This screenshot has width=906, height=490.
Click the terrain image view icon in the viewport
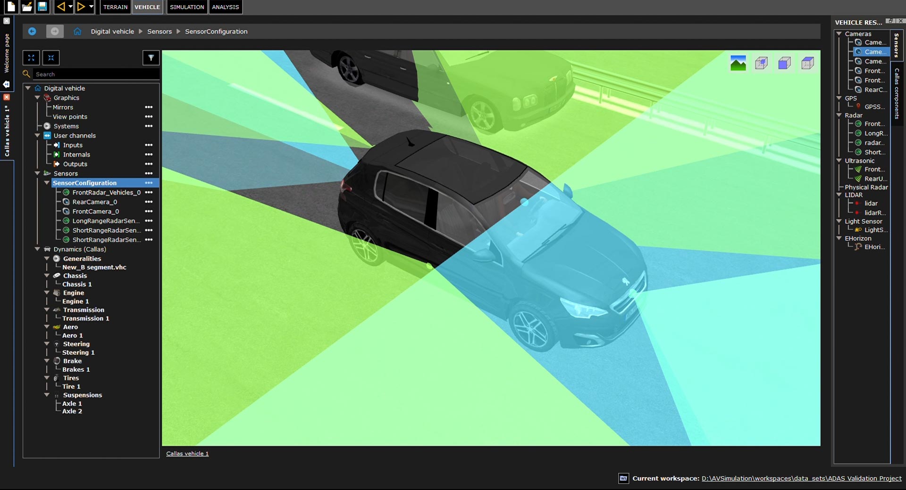tap(738, 63)
